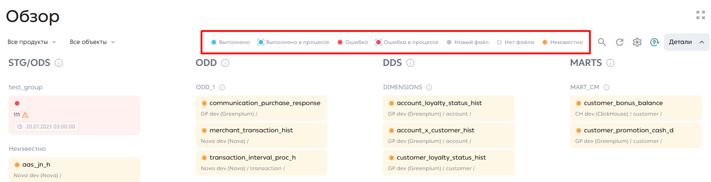This screenshot has height=182, width=711.
Task: Click info icon next to STG/ODS
Action: pos(58,63)
